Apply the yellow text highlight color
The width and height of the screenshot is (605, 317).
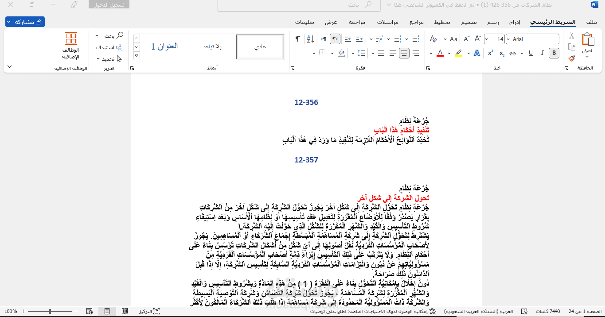tap(458, 53)
